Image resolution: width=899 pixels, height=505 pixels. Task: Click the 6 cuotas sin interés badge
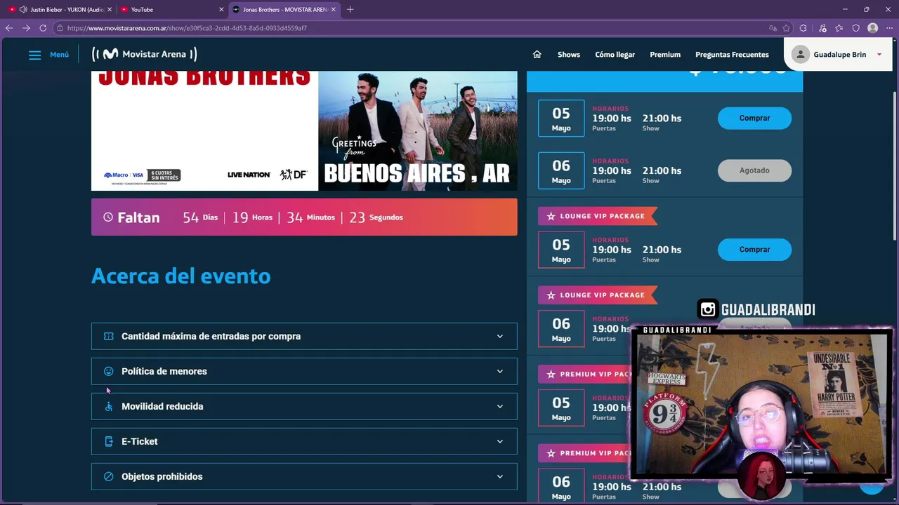pyautogui.click(x=164, y=175)
